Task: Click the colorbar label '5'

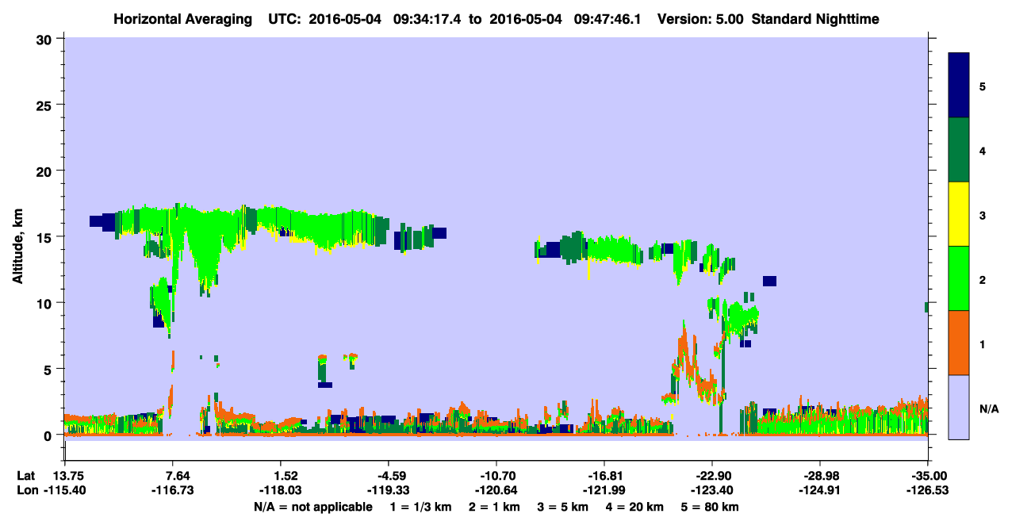Action: [983, 86]
